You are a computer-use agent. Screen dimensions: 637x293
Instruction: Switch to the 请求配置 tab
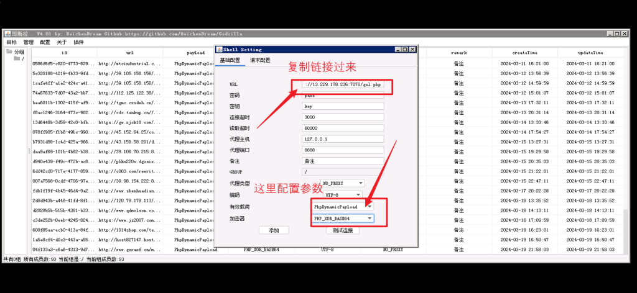(x=260, y=60)
